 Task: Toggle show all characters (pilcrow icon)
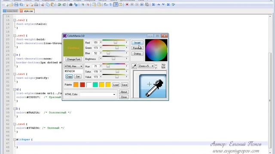(111, 5)
